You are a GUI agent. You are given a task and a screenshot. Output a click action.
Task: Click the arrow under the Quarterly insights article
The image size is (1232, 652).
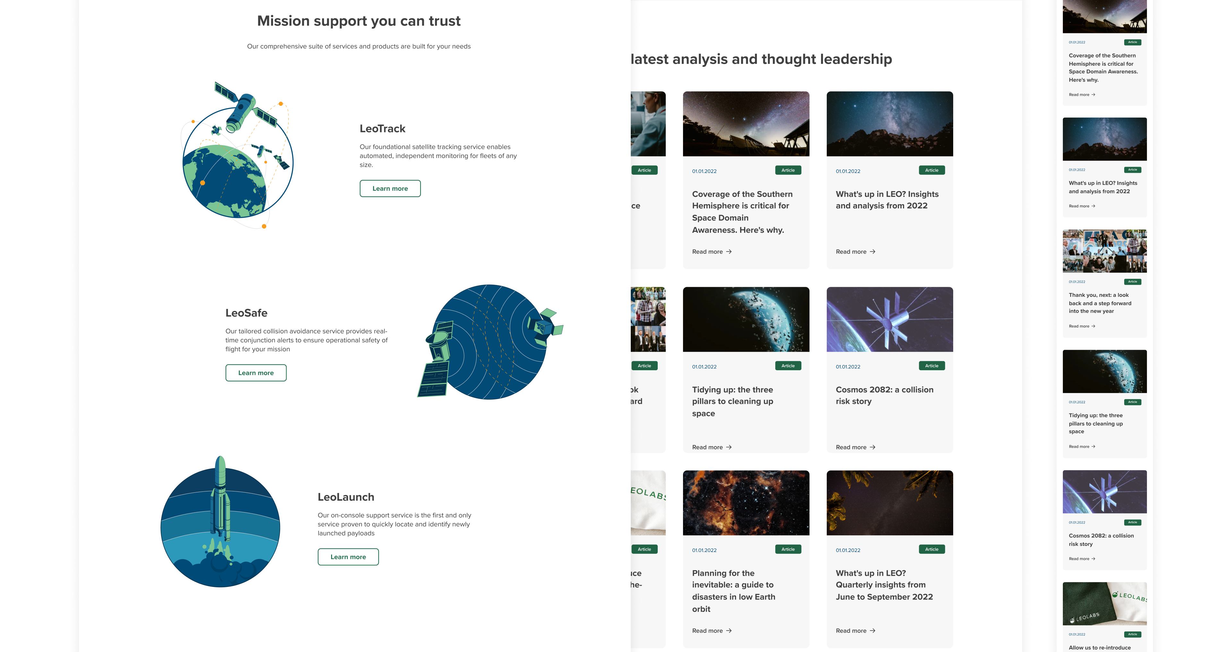[872, 631]
